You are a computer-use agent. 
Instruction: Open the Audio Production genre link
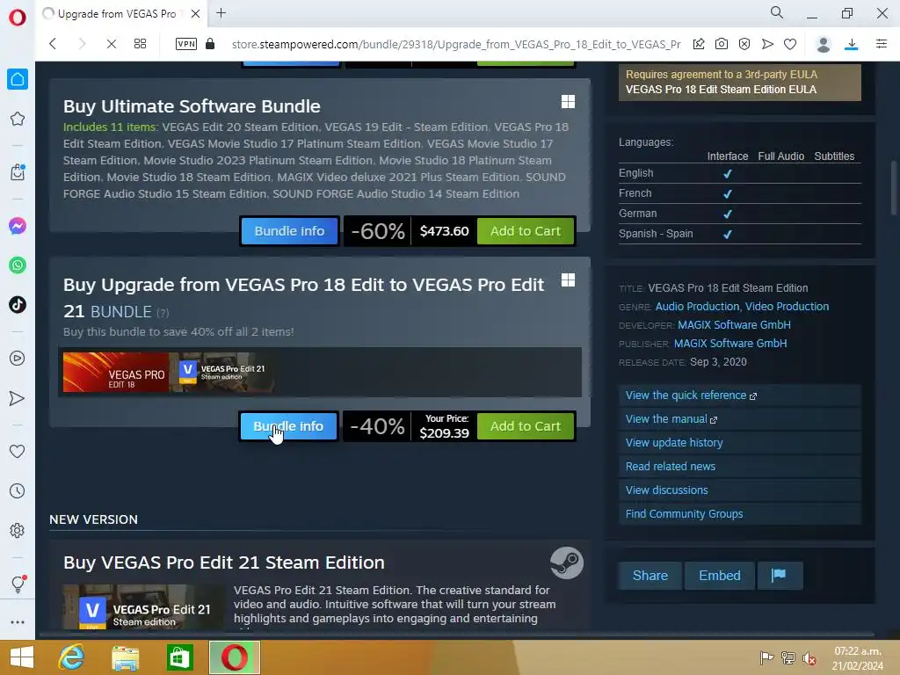click(697, 307)
